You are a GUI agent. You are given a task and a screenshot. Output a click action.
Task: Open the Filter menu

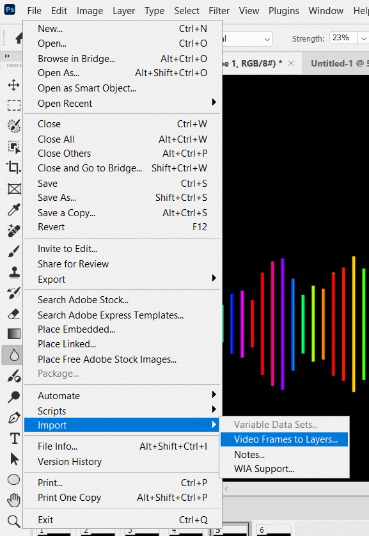point(219,10)
